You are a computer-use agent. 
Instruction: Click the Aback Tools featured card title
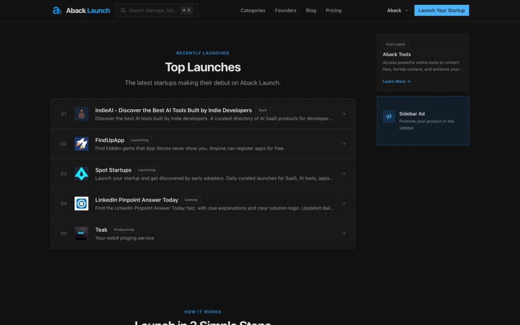click(397, 55)
